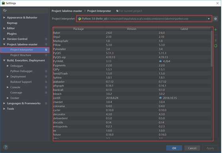Screen dimensions: 222x153
Task: Expand the Docker node
Action: click(8, 98)
